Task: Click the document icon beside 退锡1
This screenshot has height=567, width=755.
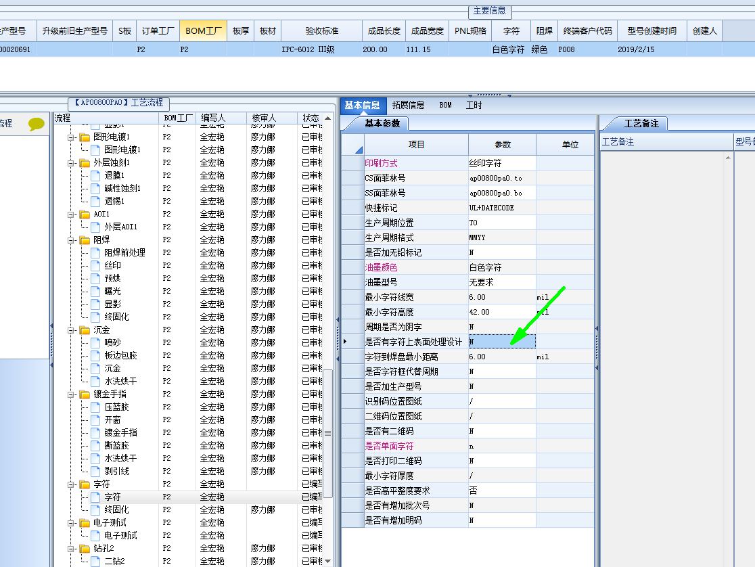Action: pyautogui.click(x=96, y=202)
